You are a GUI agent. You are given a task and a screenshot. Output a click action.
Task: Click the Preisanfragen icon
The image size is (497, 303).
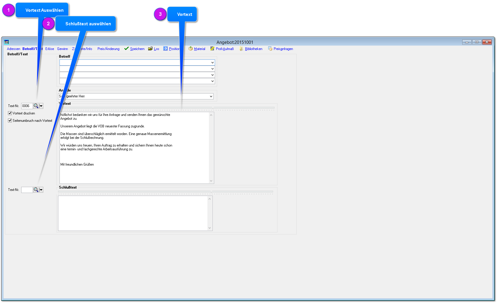pos(270,49)
